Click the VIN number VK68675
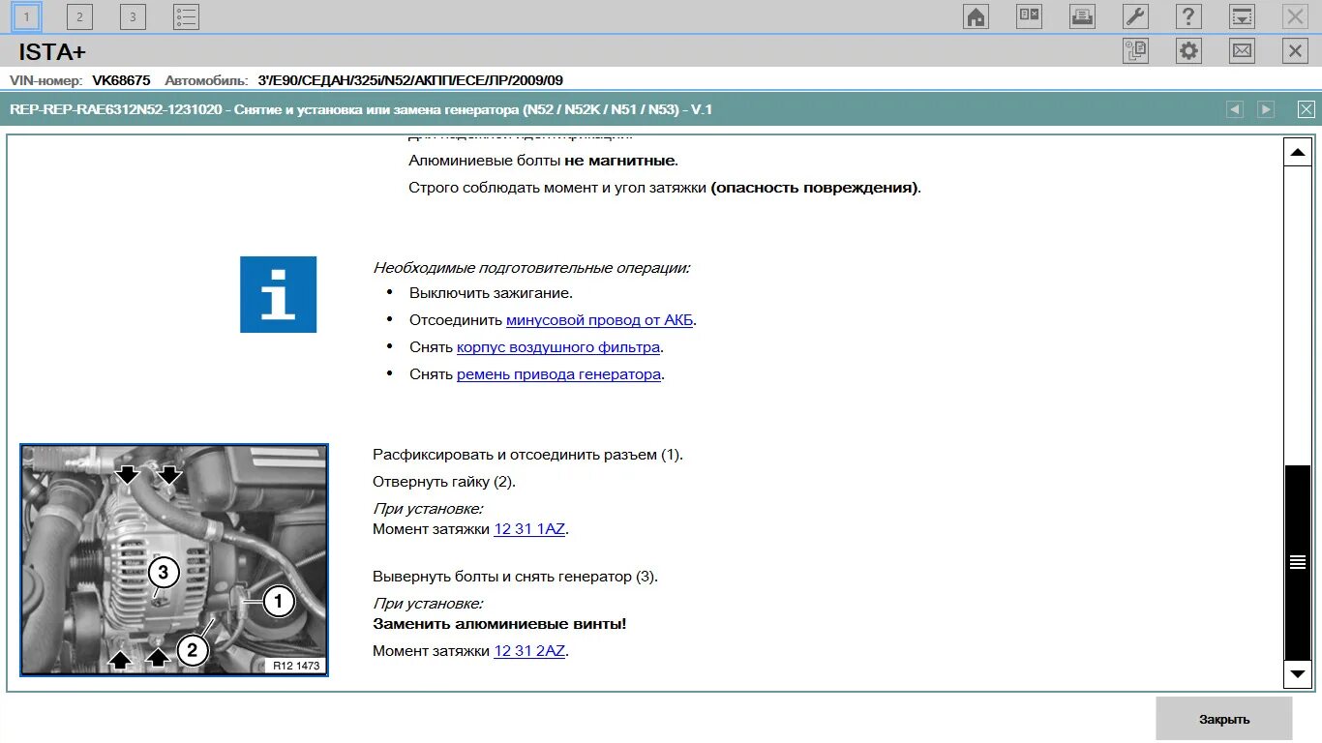1322x743 pixels. point(121,81)
